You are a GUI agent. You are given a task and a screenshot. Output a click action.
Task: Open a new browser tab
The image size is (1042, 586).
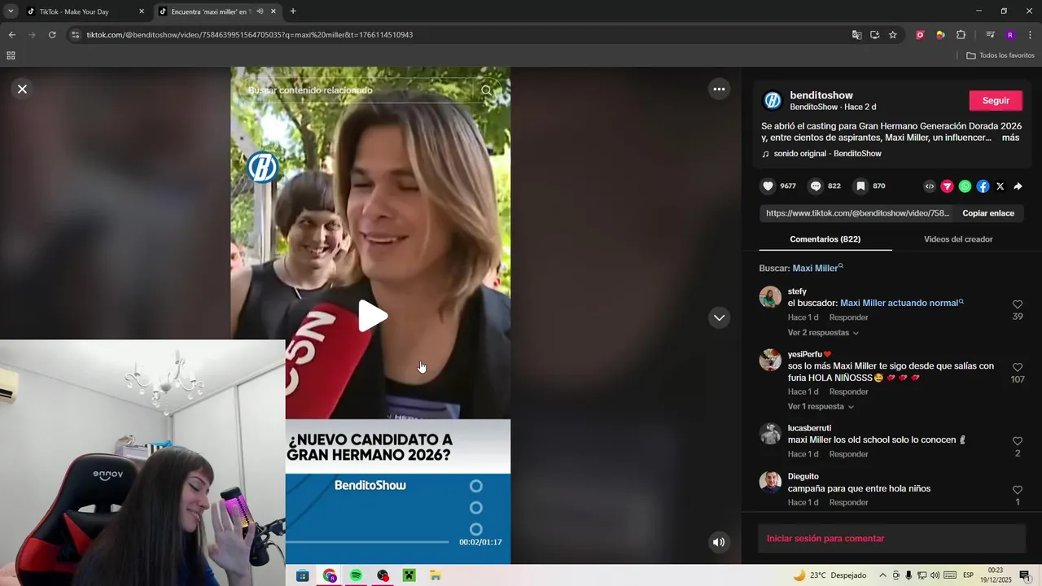pyautogui.click(x=293, y=11)
